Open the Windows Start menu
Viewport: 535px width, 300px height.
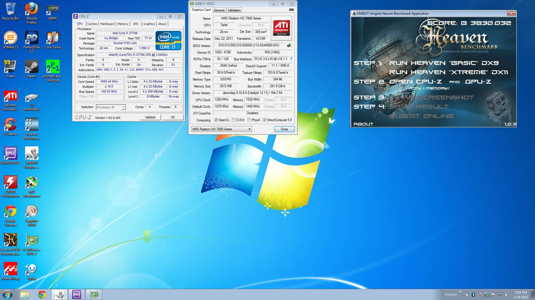pos(7,294)
